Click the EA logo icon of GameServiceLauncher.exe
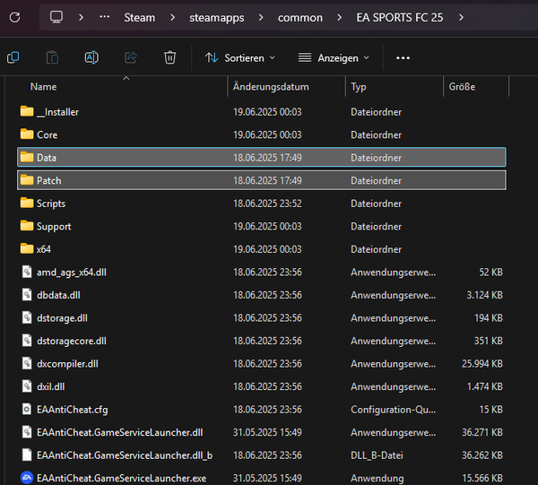The height and width of the screenshot is (485, 538). coord(27,478)
